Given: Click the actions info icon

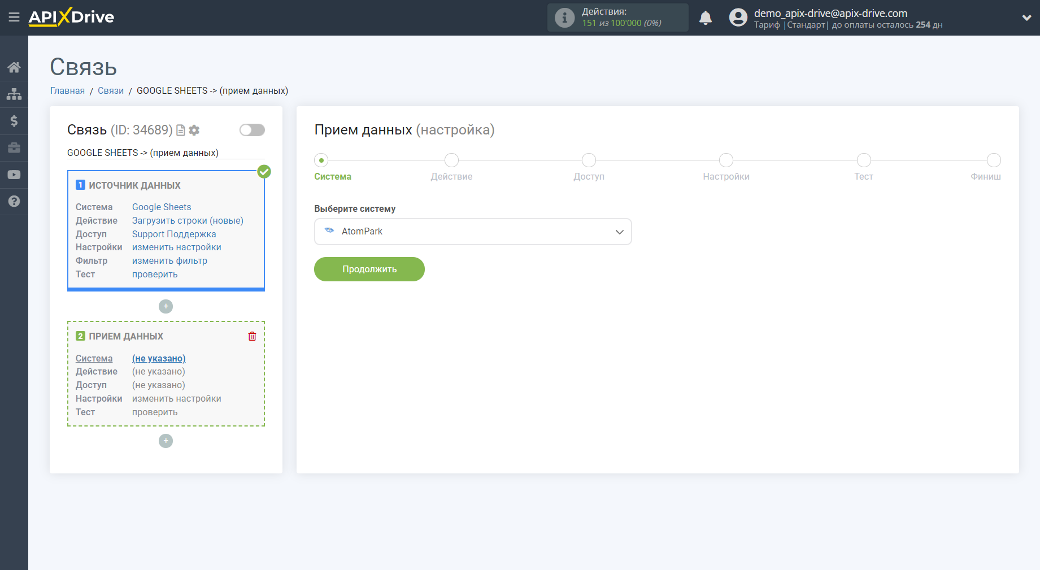Looking at the screenshot, I should point(564,18).
